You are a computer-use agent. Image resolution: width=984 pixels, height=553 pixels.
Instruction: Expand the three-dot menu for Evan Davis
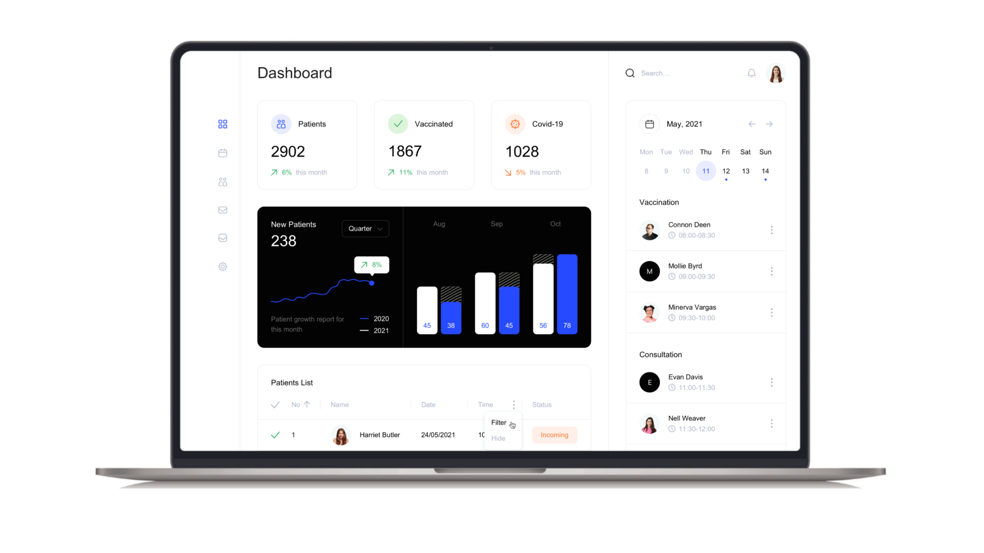coord(771,382)
